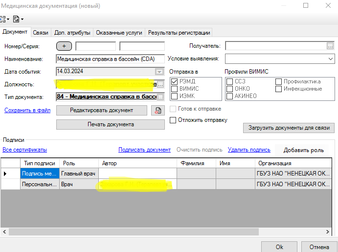Open the Все сертификаты link
338x252 pixels.
[x=24, y=150]
